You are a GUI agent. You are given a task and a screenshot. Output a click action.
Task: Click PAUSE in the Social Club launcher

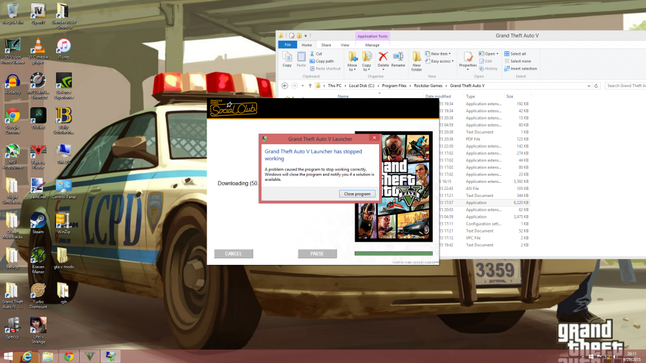pyautogui.click(x=317, y=254)
